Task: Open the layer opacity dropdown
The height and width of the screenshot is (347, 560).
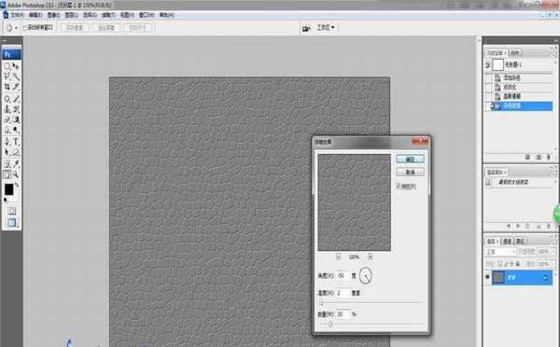Action: [x=546, y=252]
